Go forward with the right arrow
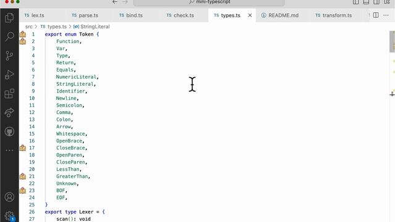This screenshot has width=395, height=222. [125, 2]
